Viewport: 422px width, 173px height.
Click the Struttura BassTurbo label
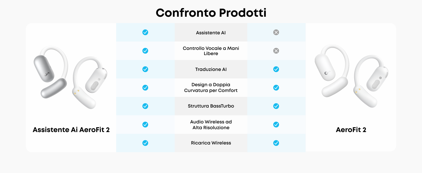click(x=211, y=106)
